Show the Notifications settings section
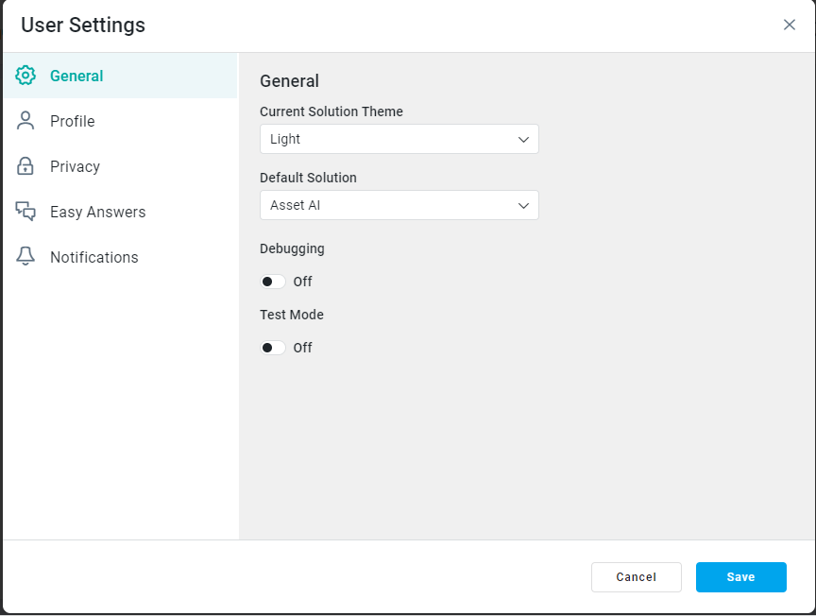 (x=93, y=257)
